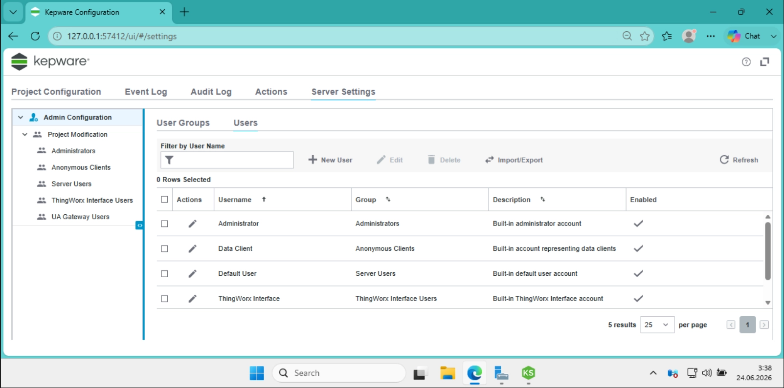Select Server Users in the tree
The image size is (784, 388).
coord(71,184)
